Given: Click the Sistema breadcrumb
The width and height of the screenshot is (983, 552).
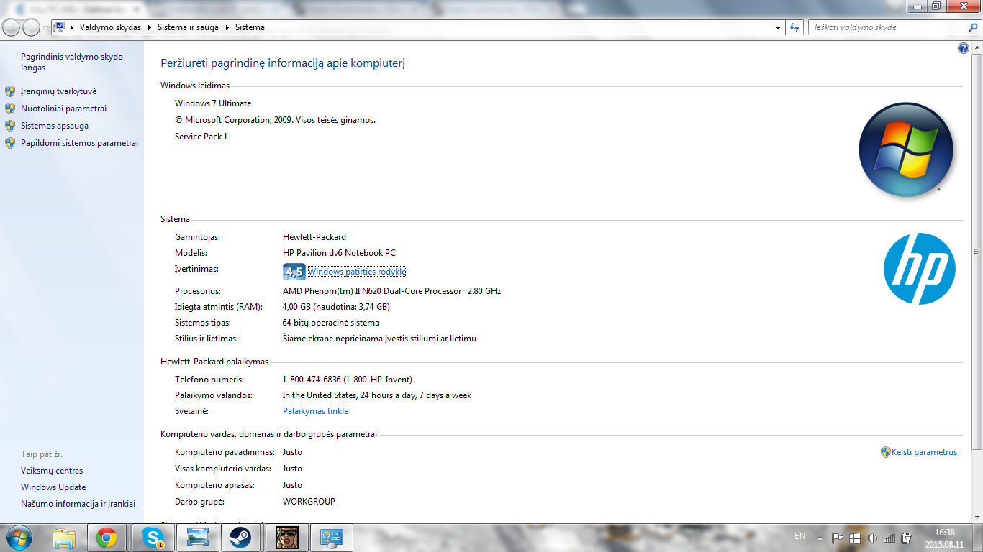Looking at the screenshot, I should (x=250, y=27).
